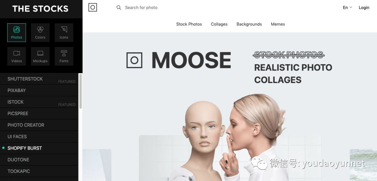The height and width of the screenshot is (181, 377).
Task: Select the Photos category icon
Action: (17, 33)
